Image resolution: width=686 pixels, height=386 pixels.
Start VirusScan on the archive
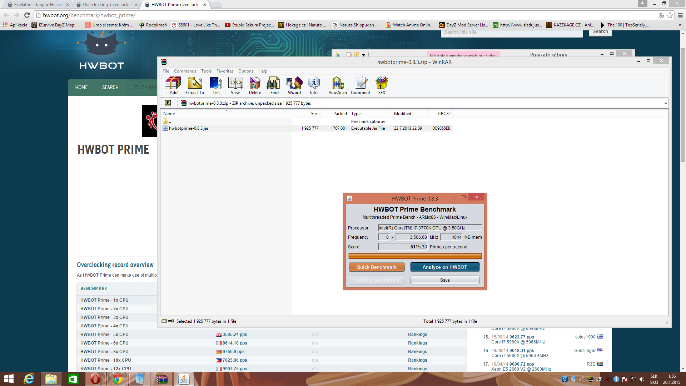coord(338,85)
